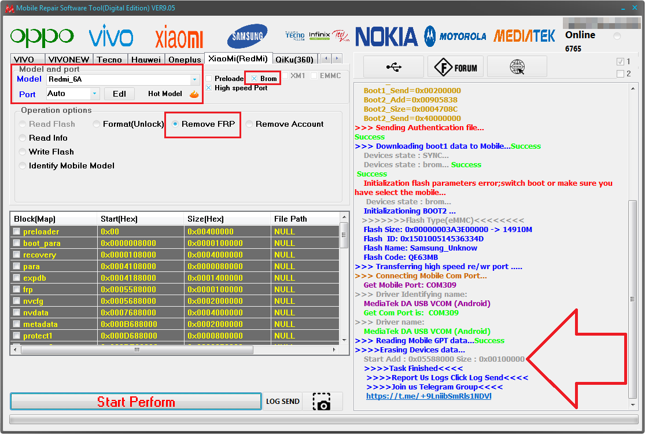The image size is (645, 434).
Task: Check the preloader partition checkbox
Action: 16,231
